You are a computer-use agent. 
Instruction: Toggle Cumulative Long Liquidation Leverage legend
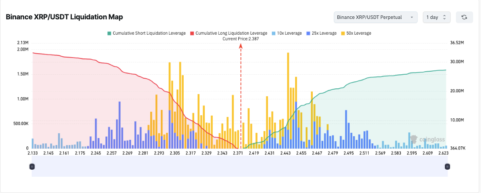coord(229,33)
